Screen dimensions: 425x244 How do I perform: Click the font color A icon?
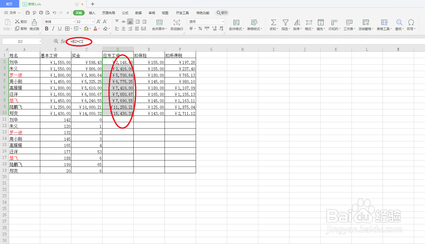(x=95, y=28)
